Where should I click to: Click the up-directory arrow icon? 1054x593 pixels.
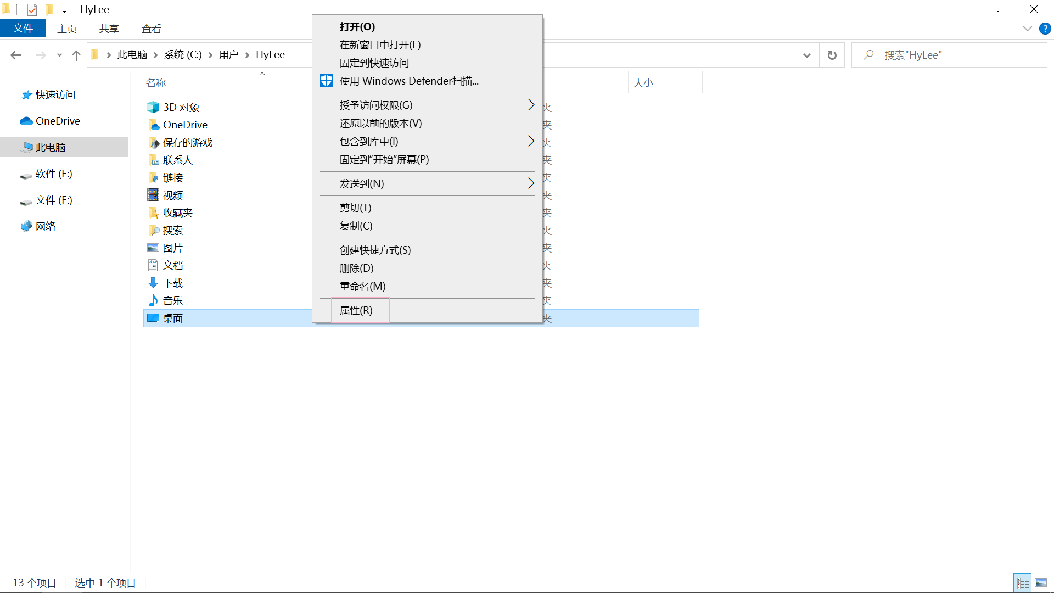click(x=76, y=55)
